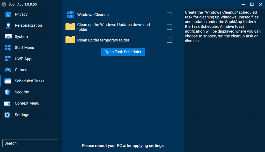Open Games via the gamepad icon

[x=8, y=70]
